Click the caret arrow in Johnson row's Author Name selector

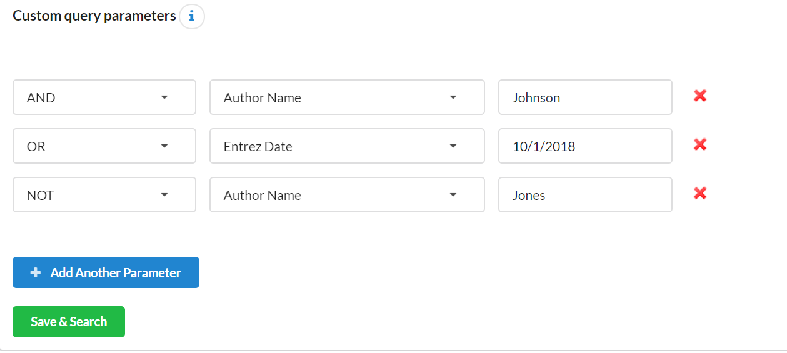click(x=453, y=97)
